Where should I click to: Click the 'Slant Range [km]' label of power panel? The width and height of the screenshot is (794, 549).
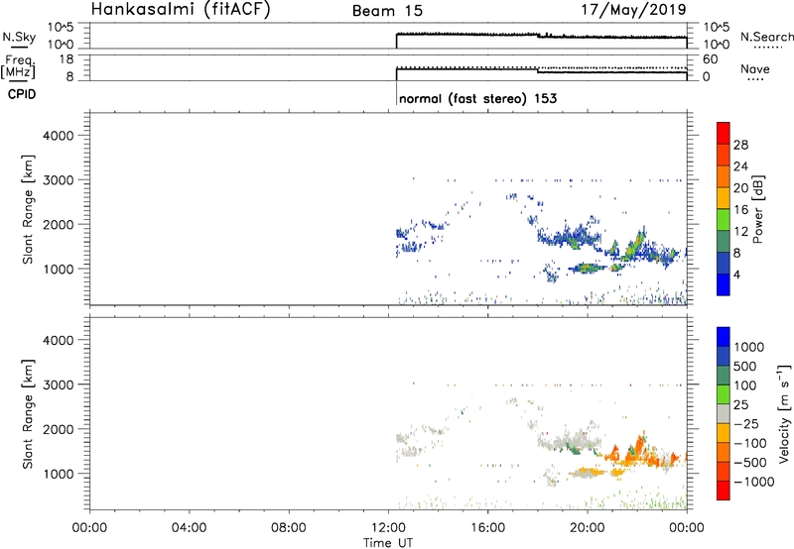click(x=28, y=209)
